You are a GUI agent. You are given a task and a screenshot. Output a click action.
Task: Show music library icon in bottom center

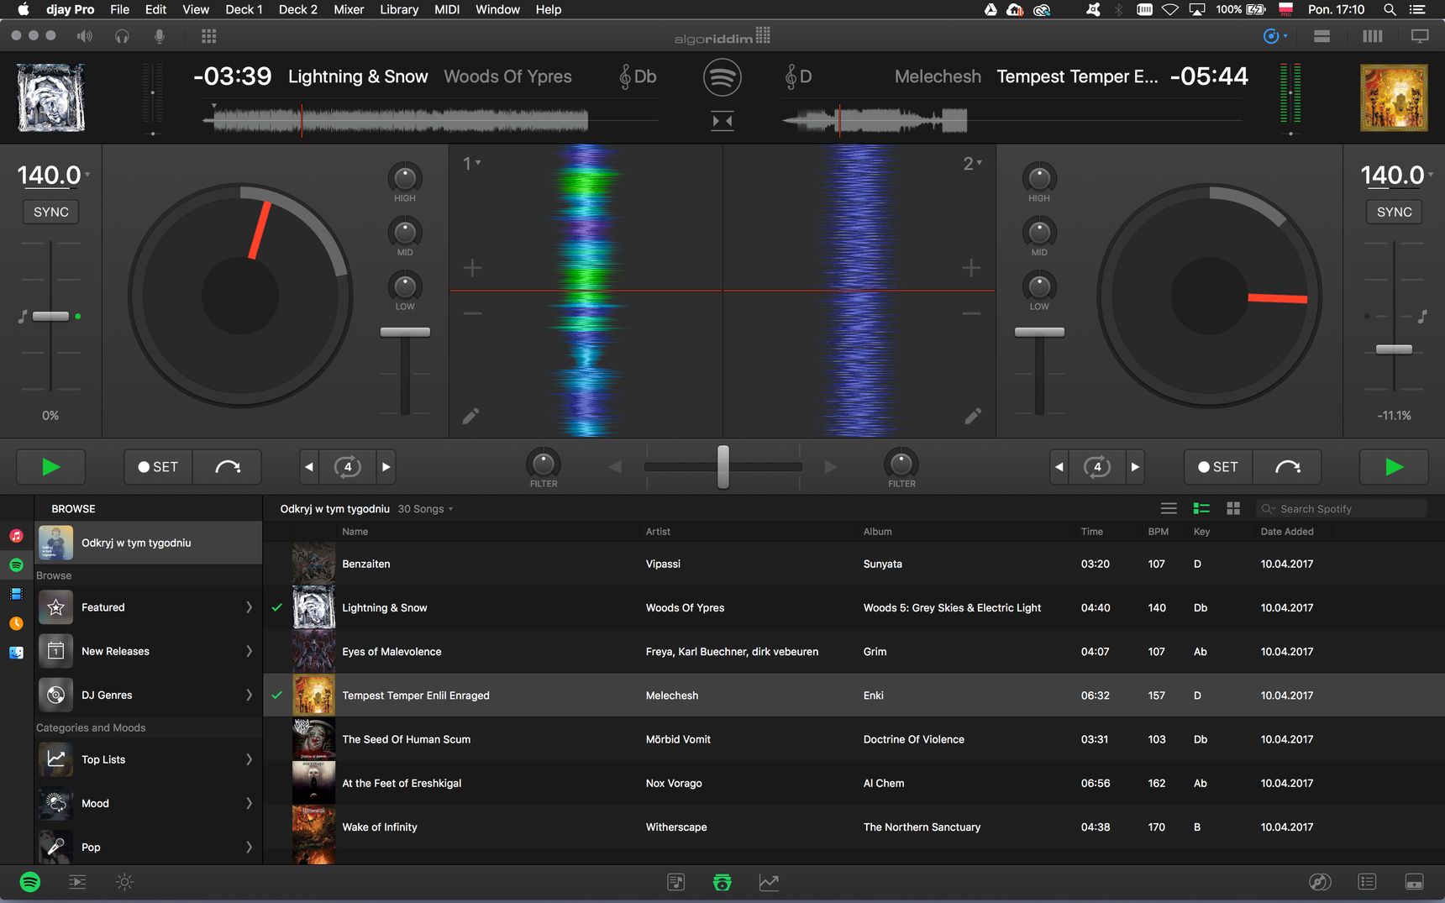point(676,882)
